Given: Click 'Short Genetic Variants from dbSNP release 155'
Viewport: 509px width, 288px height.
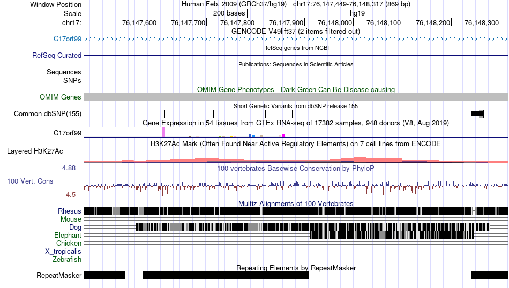Looking at the screenshot, I should [x=296, y=106].
